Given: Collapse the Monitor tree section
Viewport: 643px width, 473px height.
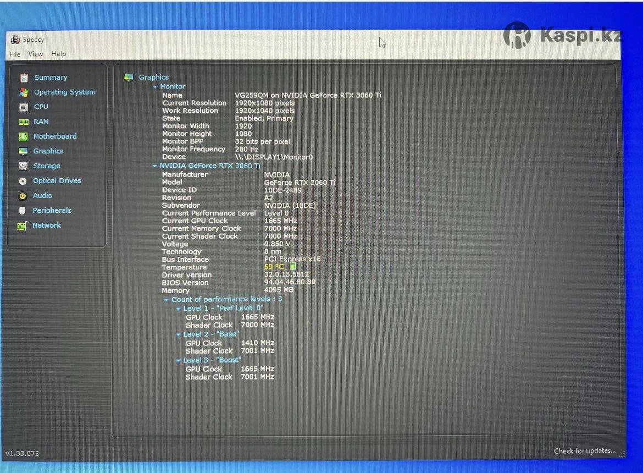Looking at the screenshot, I should 155,87.
